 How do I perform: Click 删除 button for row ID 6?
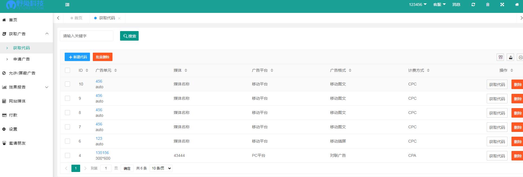click(517, 141)
